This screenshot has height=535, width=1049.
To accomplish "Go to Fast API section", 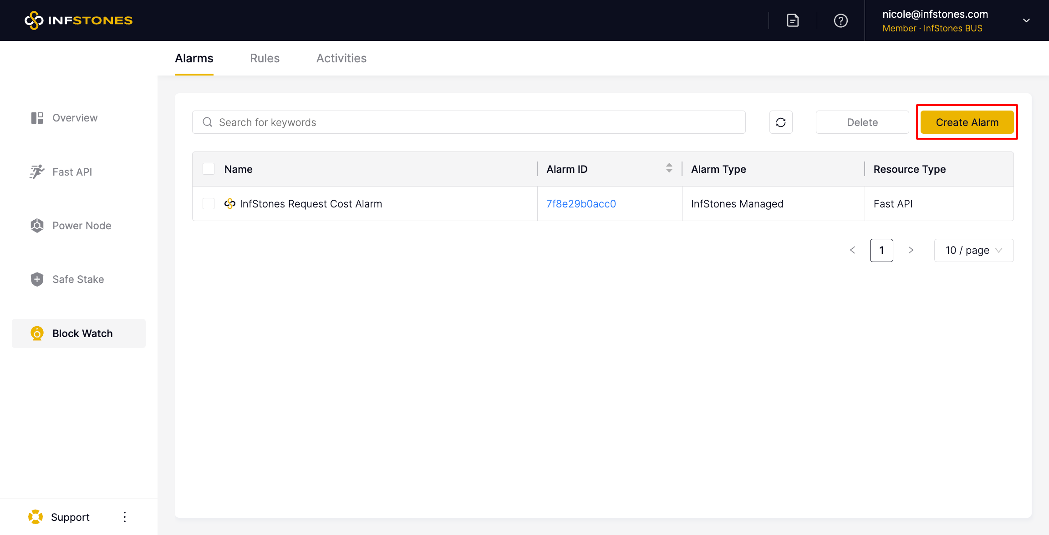I will point(72,172).
